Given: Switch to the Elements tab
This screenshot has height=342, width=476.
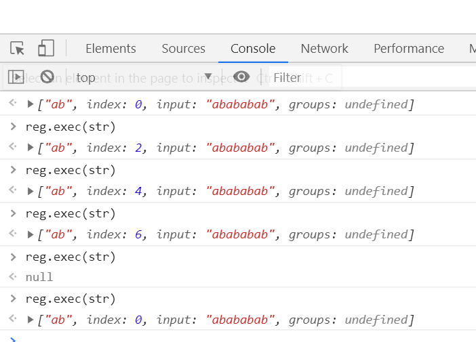Looking at the screenshot, I should (111, 49).
